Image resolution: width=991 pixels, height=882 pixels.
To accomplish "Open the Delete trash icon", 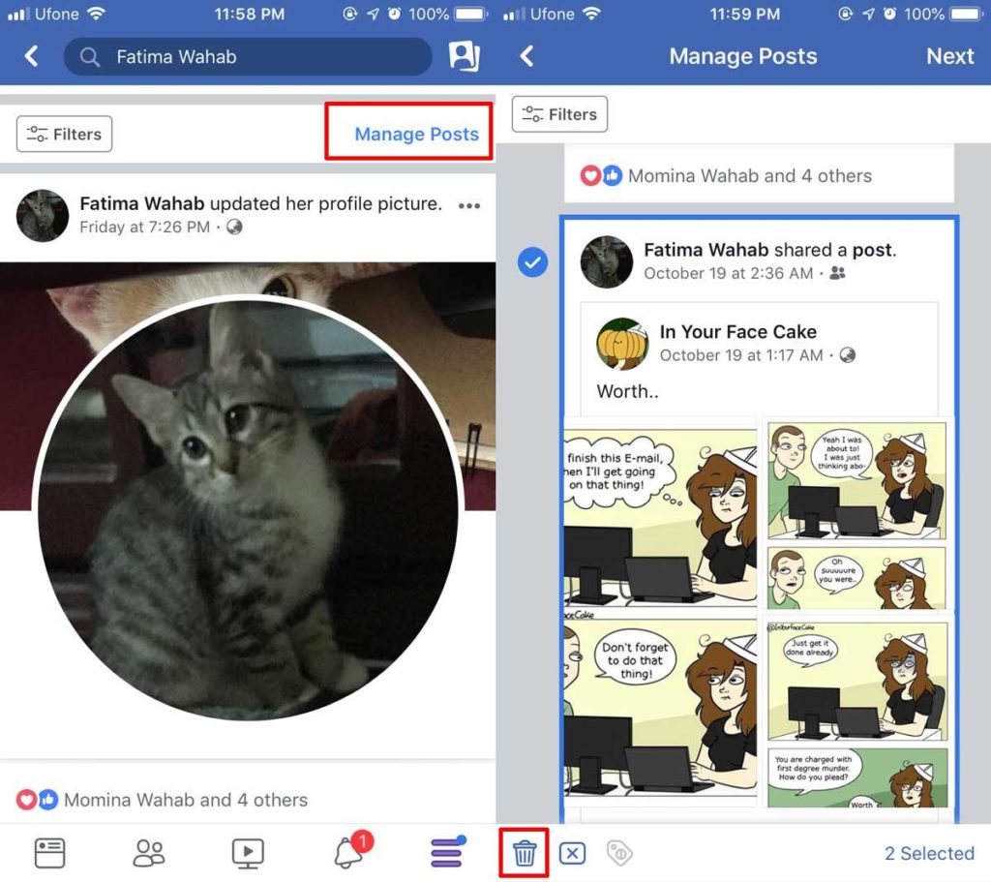I will coord(523,852).
